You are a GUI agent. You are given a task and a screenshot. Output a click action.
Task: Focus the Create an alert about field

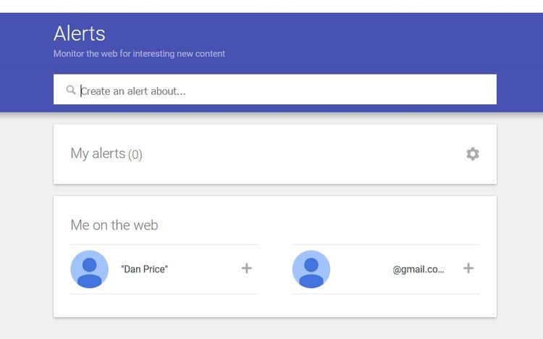point(274,89)
